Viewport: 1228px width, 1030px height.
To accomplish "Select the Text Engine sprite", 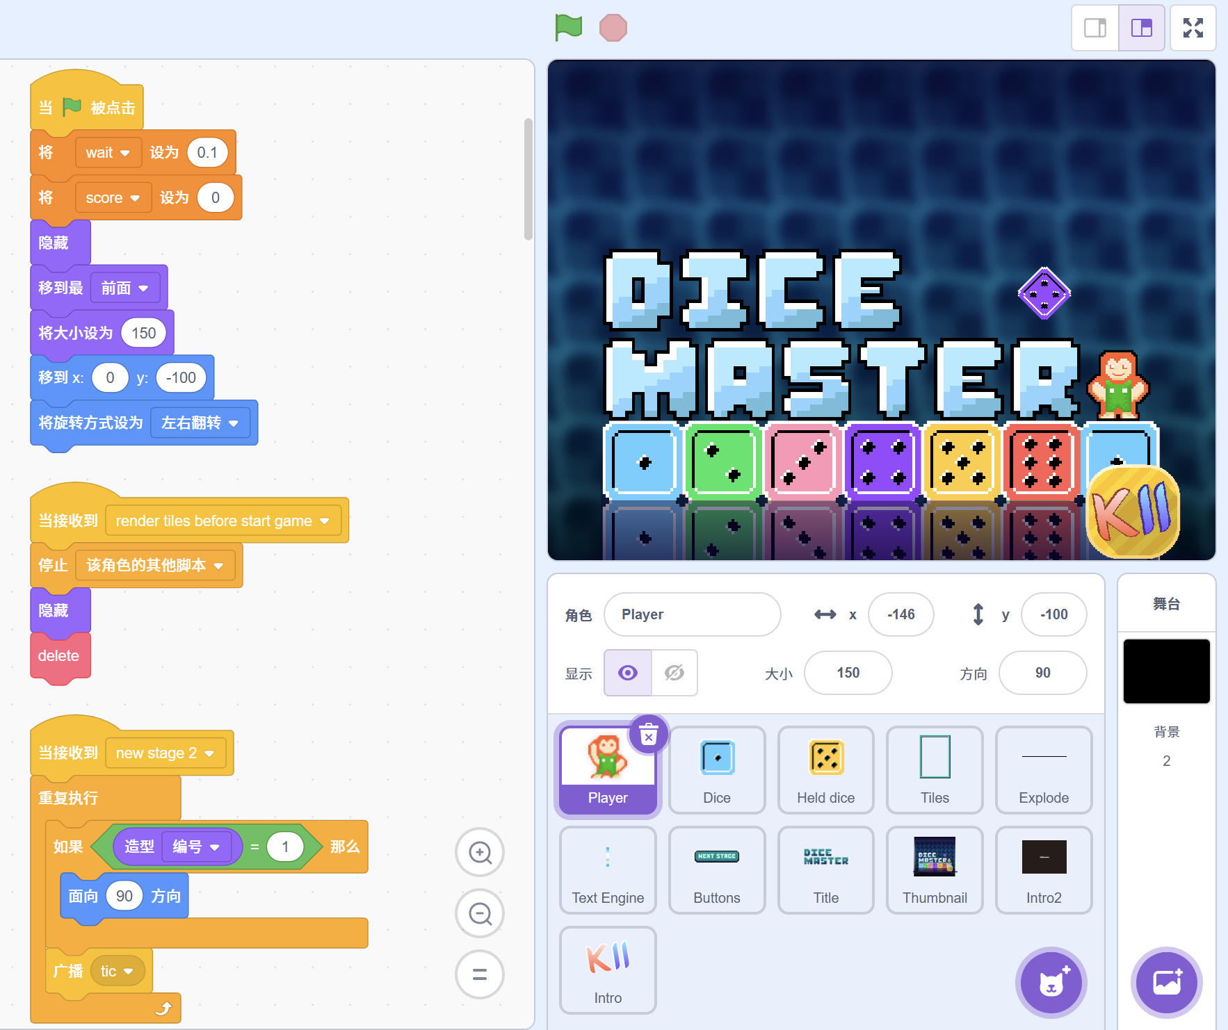I will [x=608, y=869].
